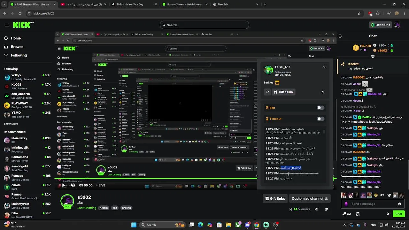The width and height of the screenshot is (409, 230).
Task: Open Browse in sidebar
Action: click(x=14, y=47)
